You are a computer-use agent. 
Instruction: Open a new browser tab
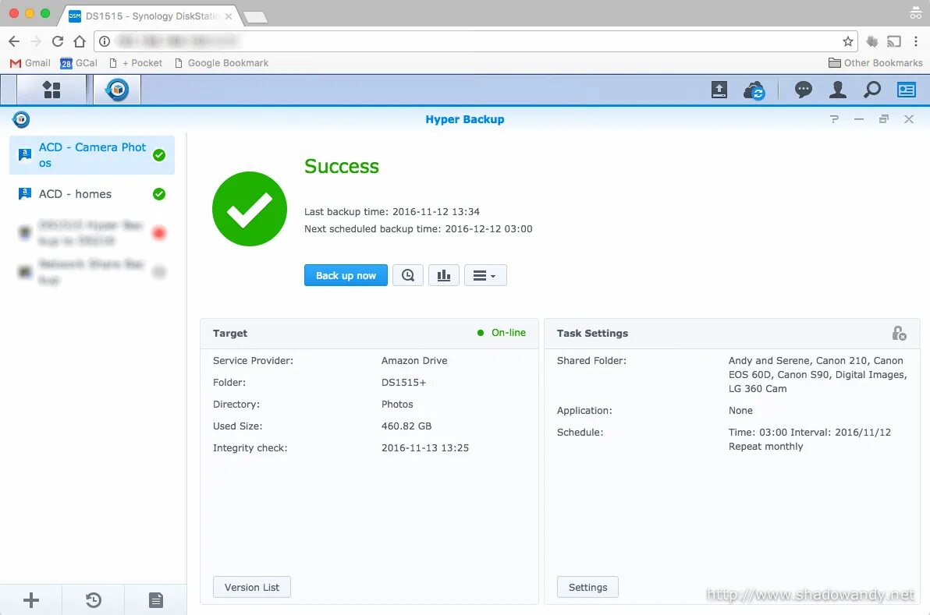tap(256, 17)
